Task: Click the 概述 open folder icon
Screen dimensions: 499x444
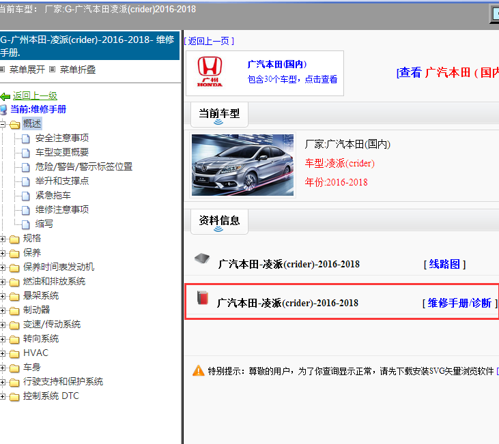Action: tap(14, 124)
